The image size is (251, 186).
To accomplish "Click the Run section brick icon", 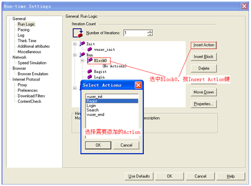I will [82, 55].
